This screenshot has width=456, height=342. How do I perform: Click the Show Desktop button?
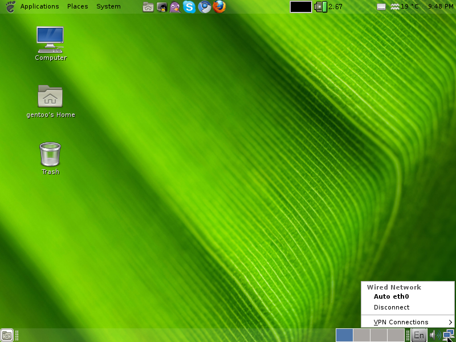pyautogui.click(x=7, y=335)
